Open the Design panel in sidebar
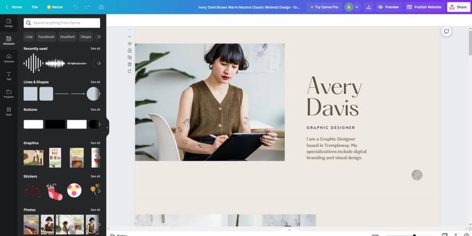The height and width of the screenshot is (236, 472). pyautogui.click(x=9, y=23)
